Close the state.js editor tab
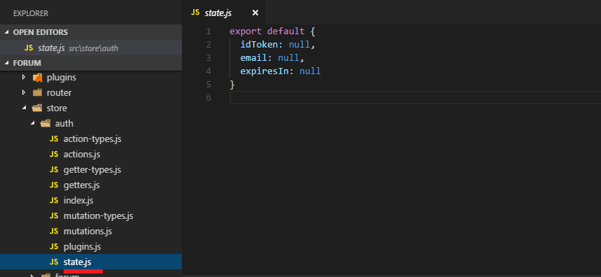This screenshot has height=277, width=601. 255,13
